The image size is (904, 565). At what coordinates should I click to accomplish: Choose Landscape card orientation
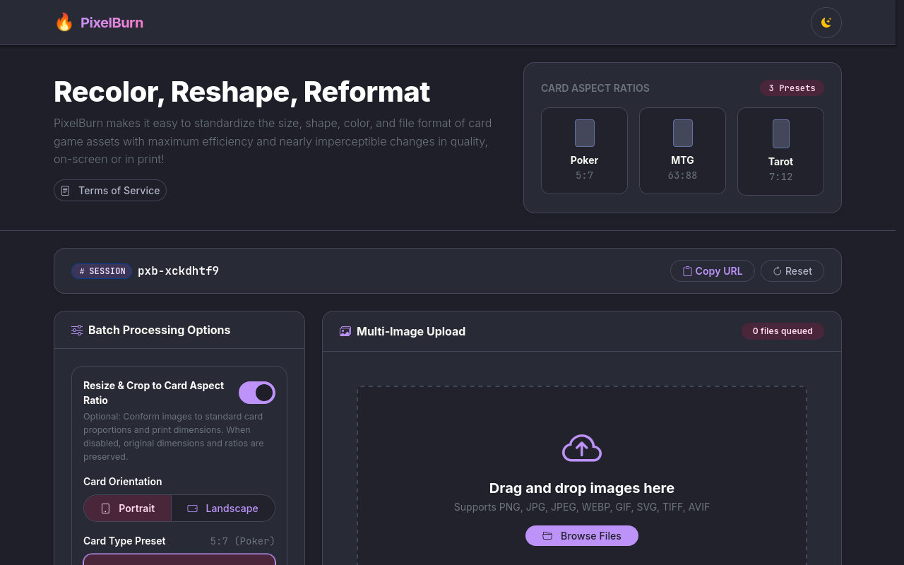tap(223, 509)
